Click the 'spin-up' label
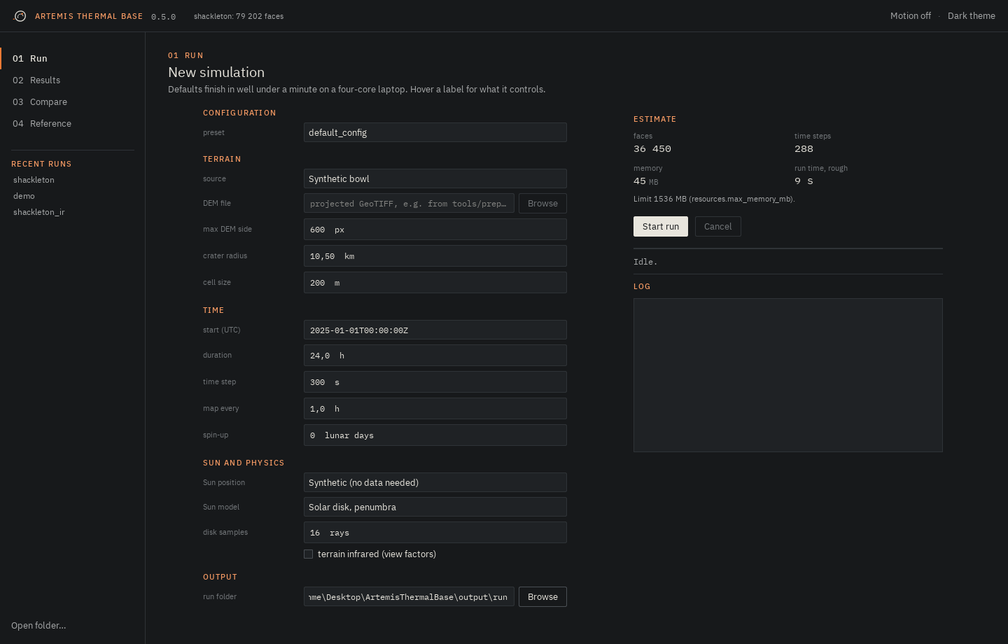The image size is (1008, 644). tap(216, 435)
